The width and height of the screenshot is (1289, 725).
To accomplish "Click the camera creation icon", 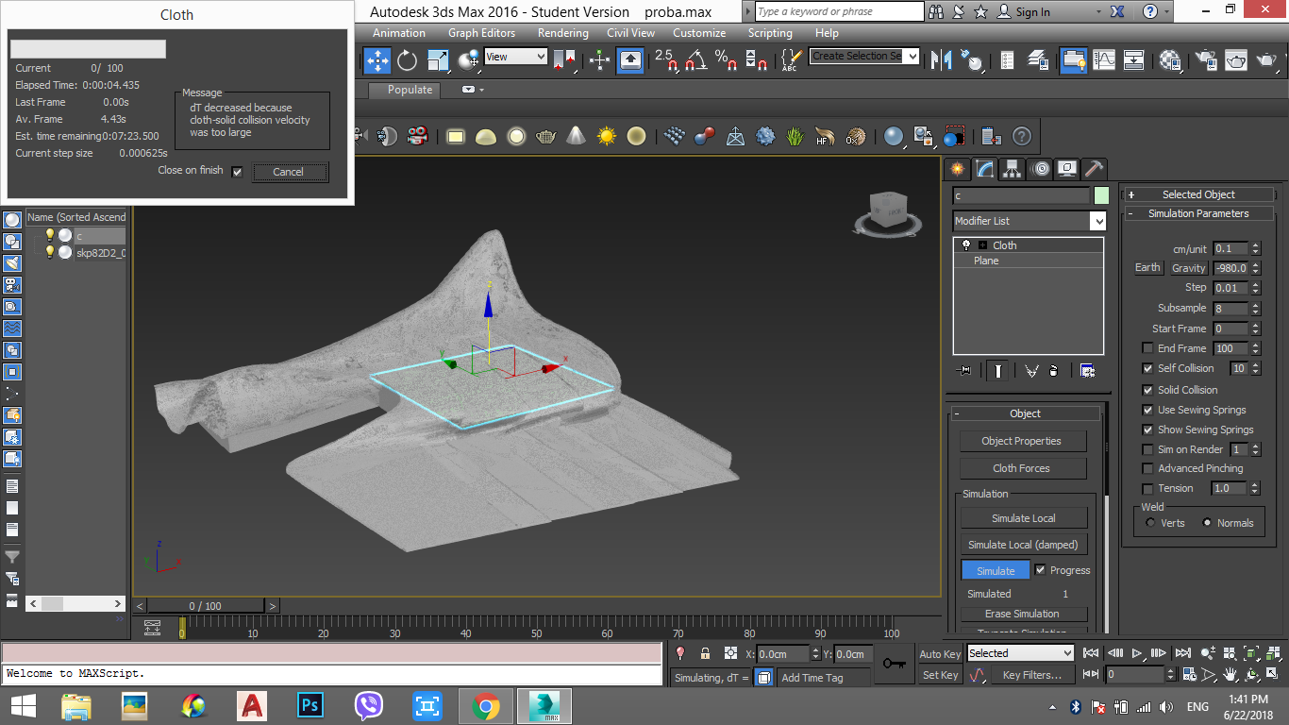I will click(417, 136).
